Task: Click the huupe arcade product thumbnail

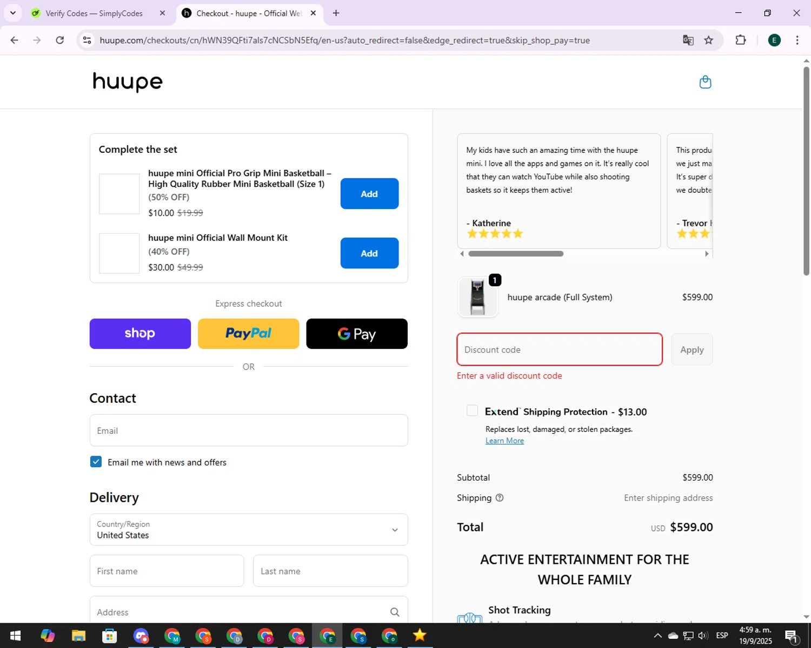Action: click(477, 297)
